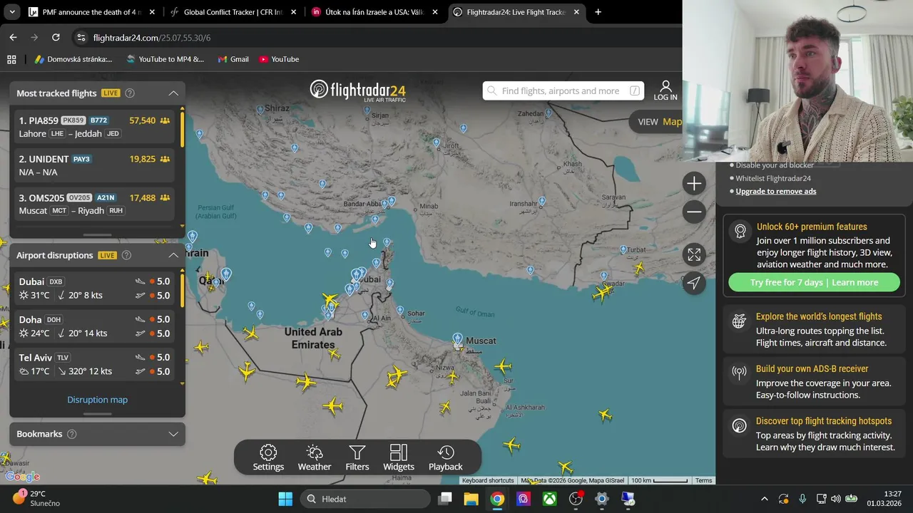913x513 pixels.
Task: Open Most tracked flights help icon
Action: coord(130,93)
